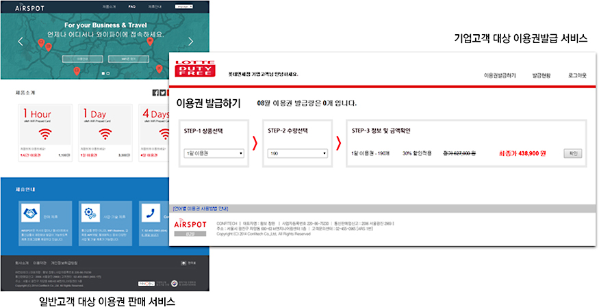Open the language dropdown in the AIRSPOT header
599x307 pixels.
pos(184,6)
